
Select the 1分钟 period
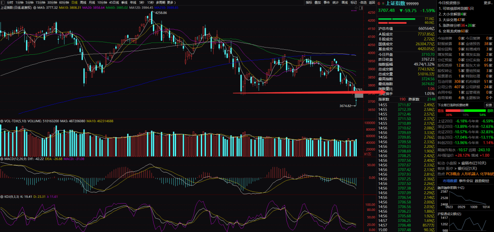pos(20,3)
